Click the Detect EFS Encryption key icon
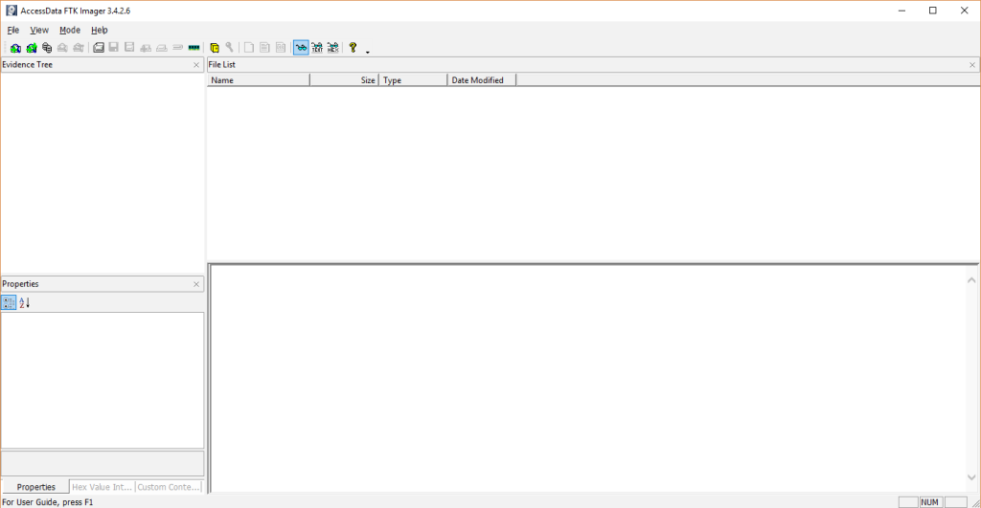The width and height of the screenshot is (981, 508). (230, 48)
